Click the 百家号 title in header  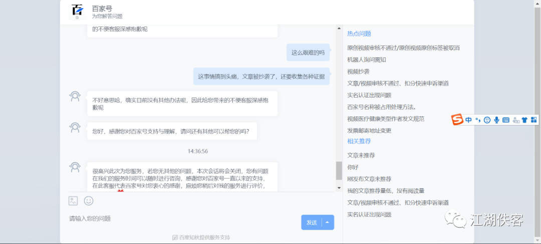(102, 8)
